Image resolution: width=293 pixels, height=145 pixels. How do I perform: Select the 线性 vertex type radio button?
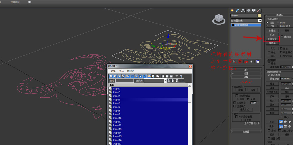click(267, 23)
